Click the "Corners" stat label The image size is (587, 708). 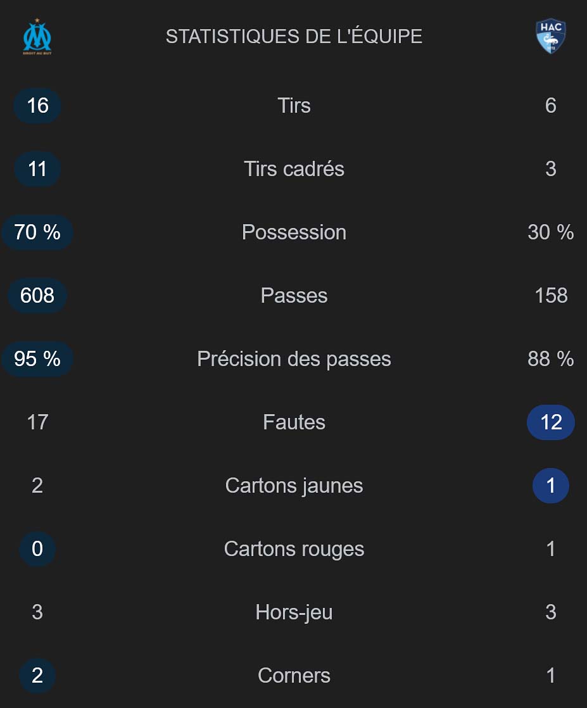click(294, 675)
